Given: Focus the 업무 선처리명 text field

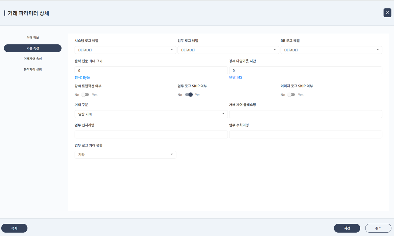Looking at the screenshot, I should click(x=151, y=134).
